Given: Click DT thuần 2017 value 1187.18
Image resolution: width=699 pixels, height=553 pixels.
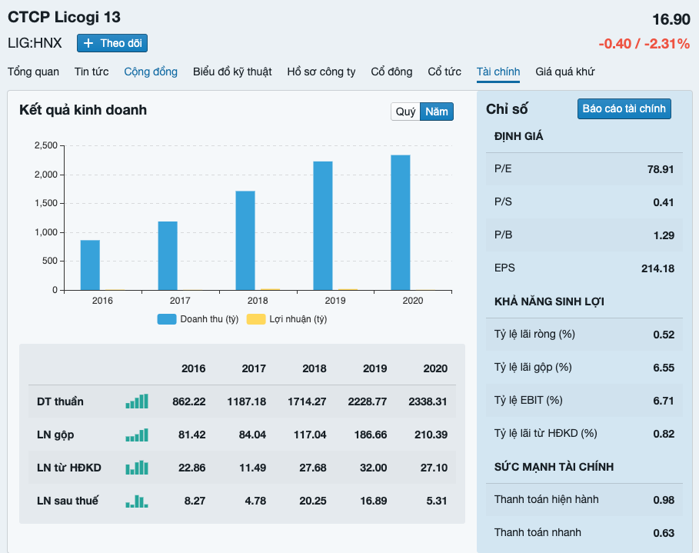Looking at the screenshot, I should click(x=247, y=401).
